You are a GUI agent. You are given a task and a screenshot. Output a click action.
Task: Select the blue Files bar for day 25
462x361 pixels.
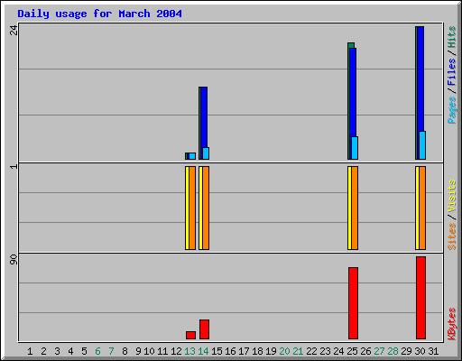tap(353, 93)
